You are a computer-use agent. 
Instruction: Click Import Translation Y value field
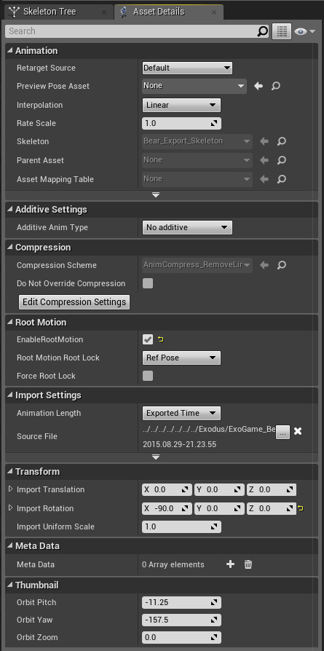point(219,489)
